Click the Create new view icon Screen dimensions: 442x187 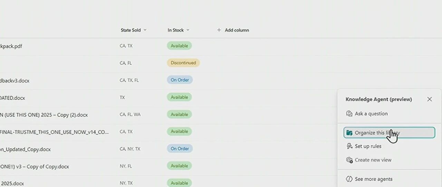tap(349, 160)
